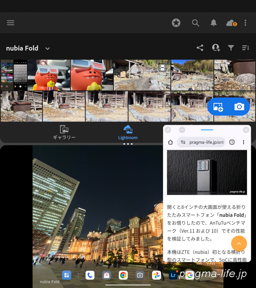The height and width of the screenshot is (288, 256).
Task: Open Lightroom's three-dot overflow menu
Action: [x=245, y=23]
